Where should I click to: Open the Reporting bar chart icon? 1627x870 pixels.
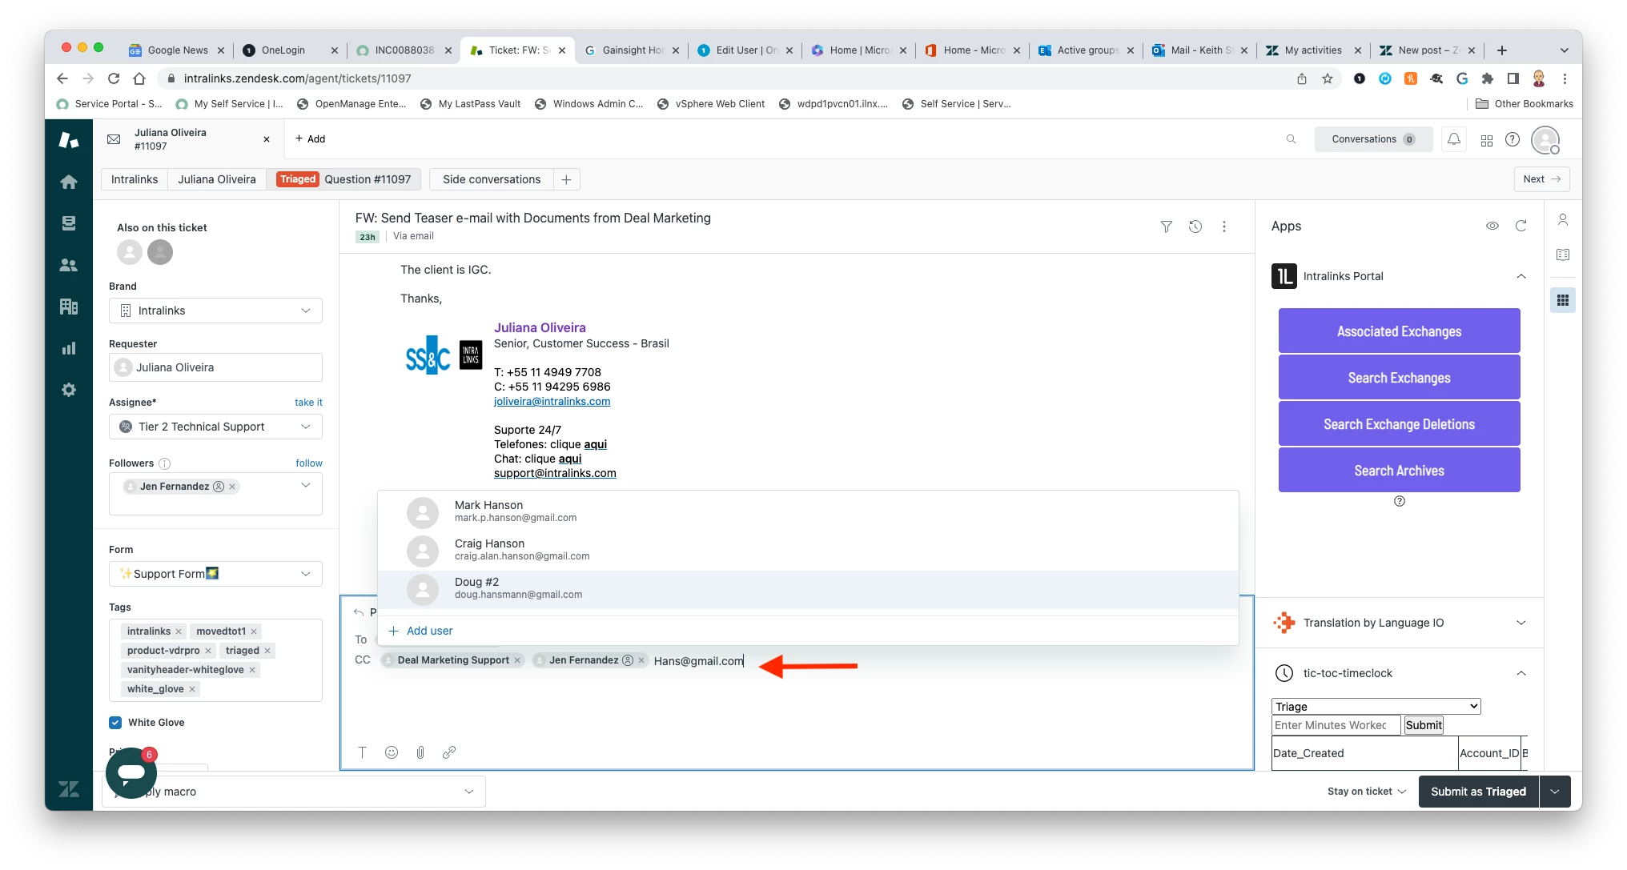(69, 348)
